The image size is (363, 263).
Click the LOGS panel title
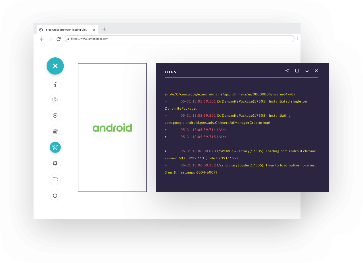coord(170,72)
